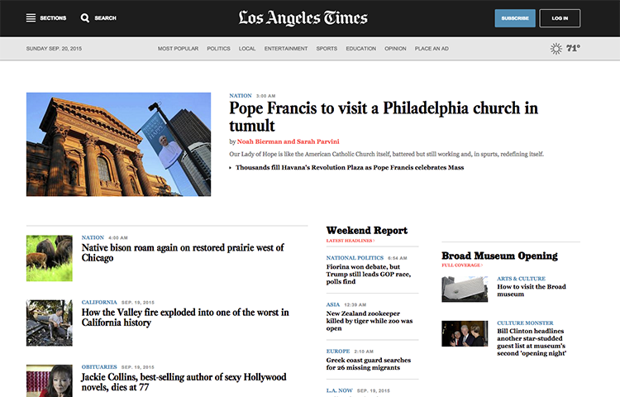Open Bill Clinton headlines guest list story
620x397 pixels.
[x=532, y=342]
